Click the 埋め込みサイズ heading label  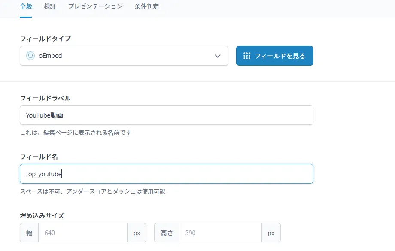coord(42,215)
